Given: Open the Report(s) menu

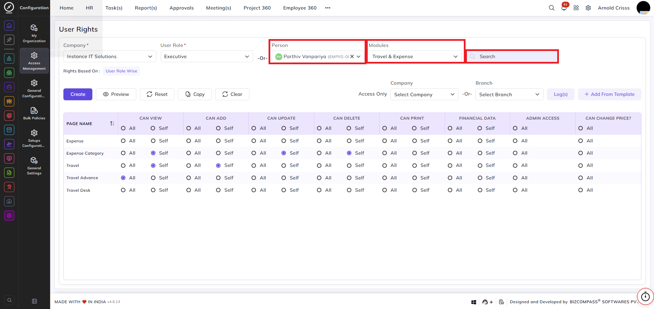Looking at the screenshot, I should (x=146, y=8).
